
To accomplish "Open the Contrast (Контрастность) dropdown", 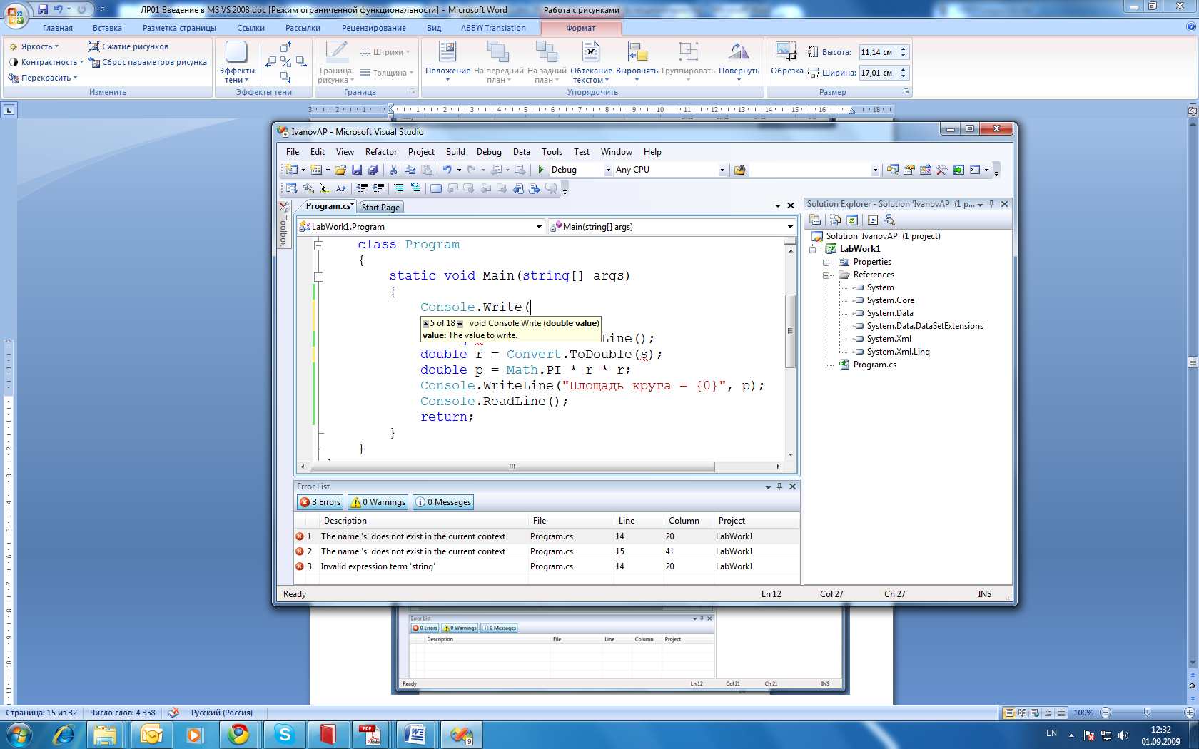I will pos(46,62).
